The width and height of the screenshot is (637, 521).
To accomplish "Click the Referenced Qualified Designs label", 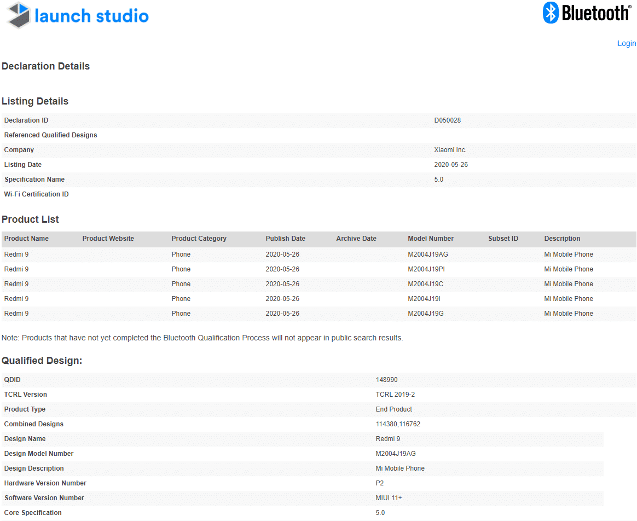I will point(51,135).
